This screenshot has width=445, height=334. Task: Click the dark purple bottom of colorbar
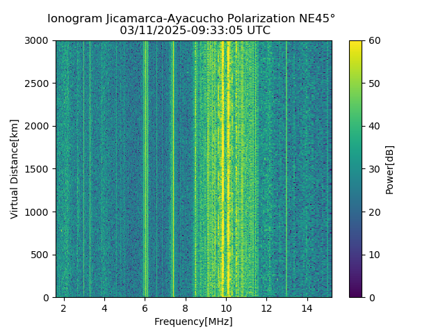click(355, 293)
